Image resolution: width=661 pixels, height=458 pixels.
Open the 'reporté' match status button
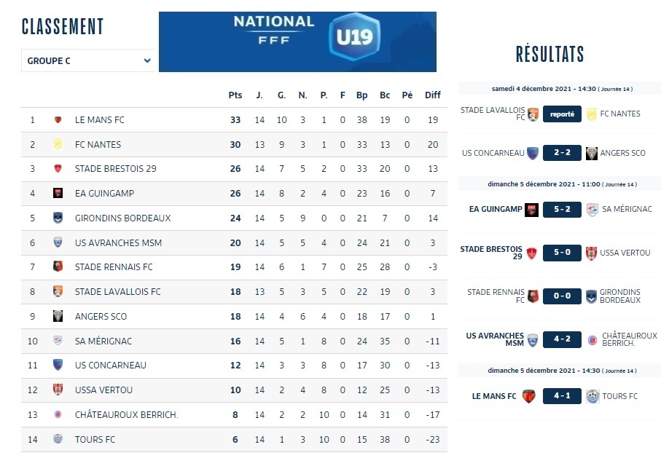(562, 114)
